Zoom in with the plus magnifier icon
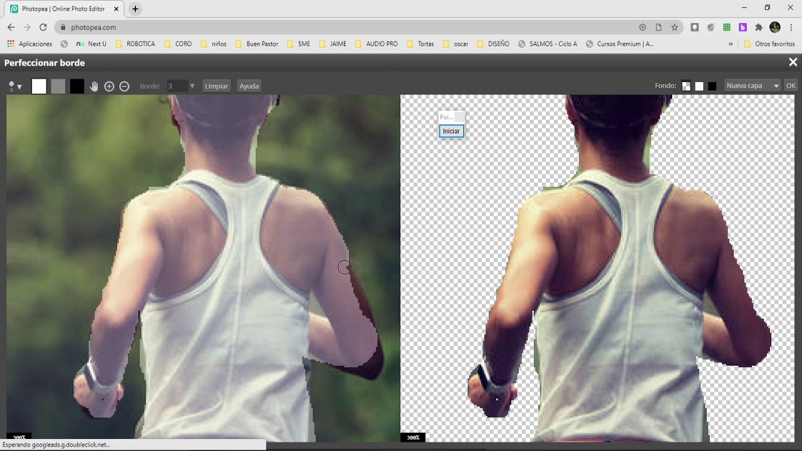802x451 pixels. [109, 86]
